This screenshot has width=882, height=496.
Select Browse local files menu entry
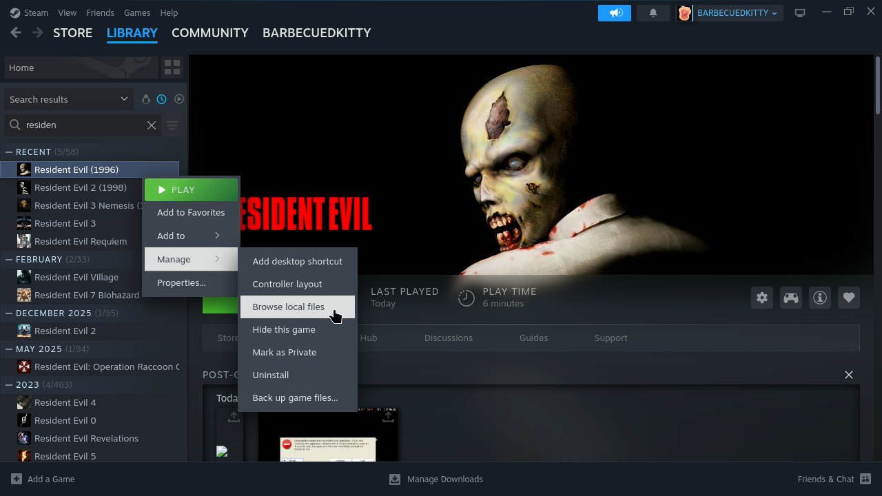(289, 307)
